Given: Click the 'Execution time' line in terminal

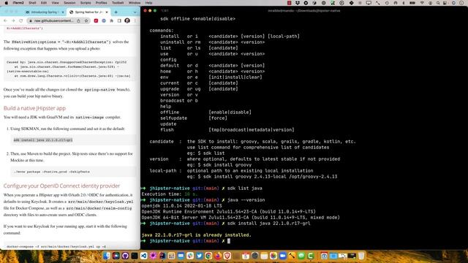Looking at the screenshot, I should click(x=170, y=194).
